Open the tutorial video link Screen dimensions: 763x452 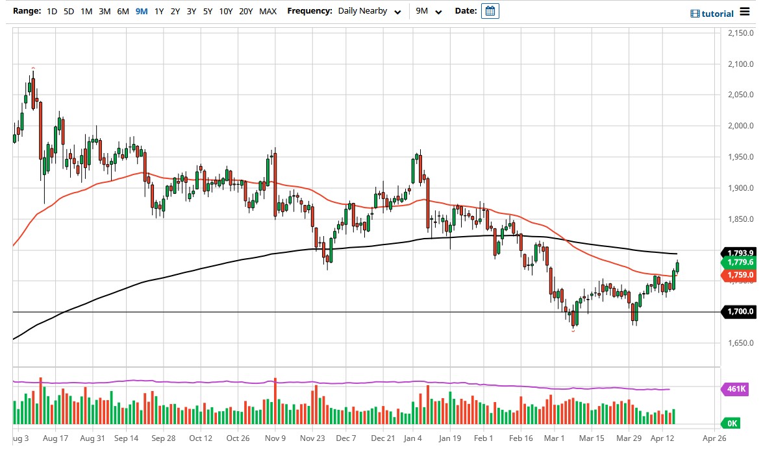(712, 14)
